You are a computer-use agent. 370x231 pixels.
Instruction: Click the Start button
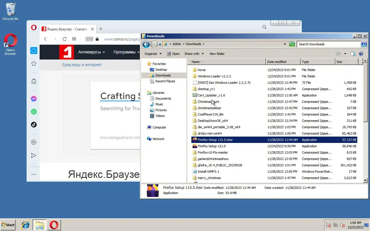point(8,225)
